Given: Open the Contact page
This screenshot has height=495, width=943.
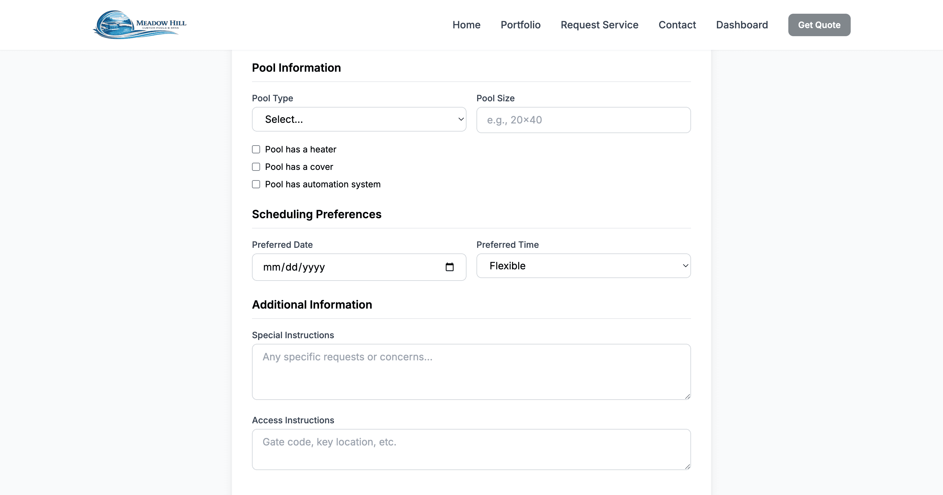Looking at the screenshot, I should [x=677, y=25].
